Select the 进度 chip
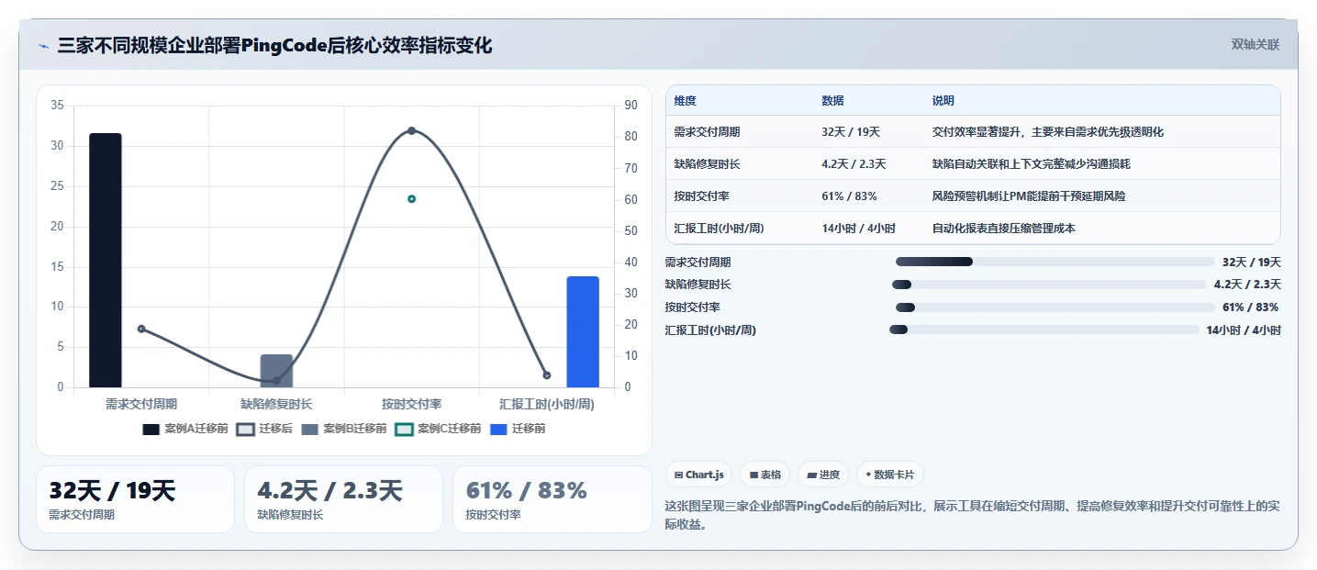 coord(824,475)
